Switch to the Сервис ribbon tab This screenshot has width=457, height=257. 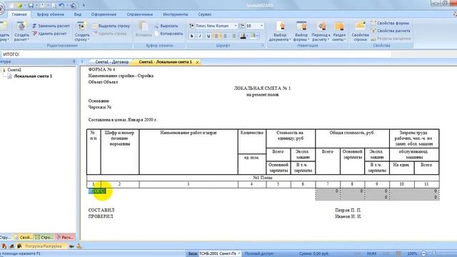coord(205,14)
